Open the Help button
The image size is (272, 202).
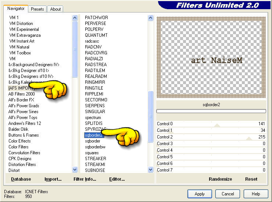tap(256, 194)
